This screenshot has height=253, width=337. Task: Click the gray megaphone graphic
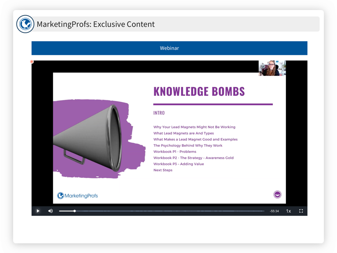(90, 138)
